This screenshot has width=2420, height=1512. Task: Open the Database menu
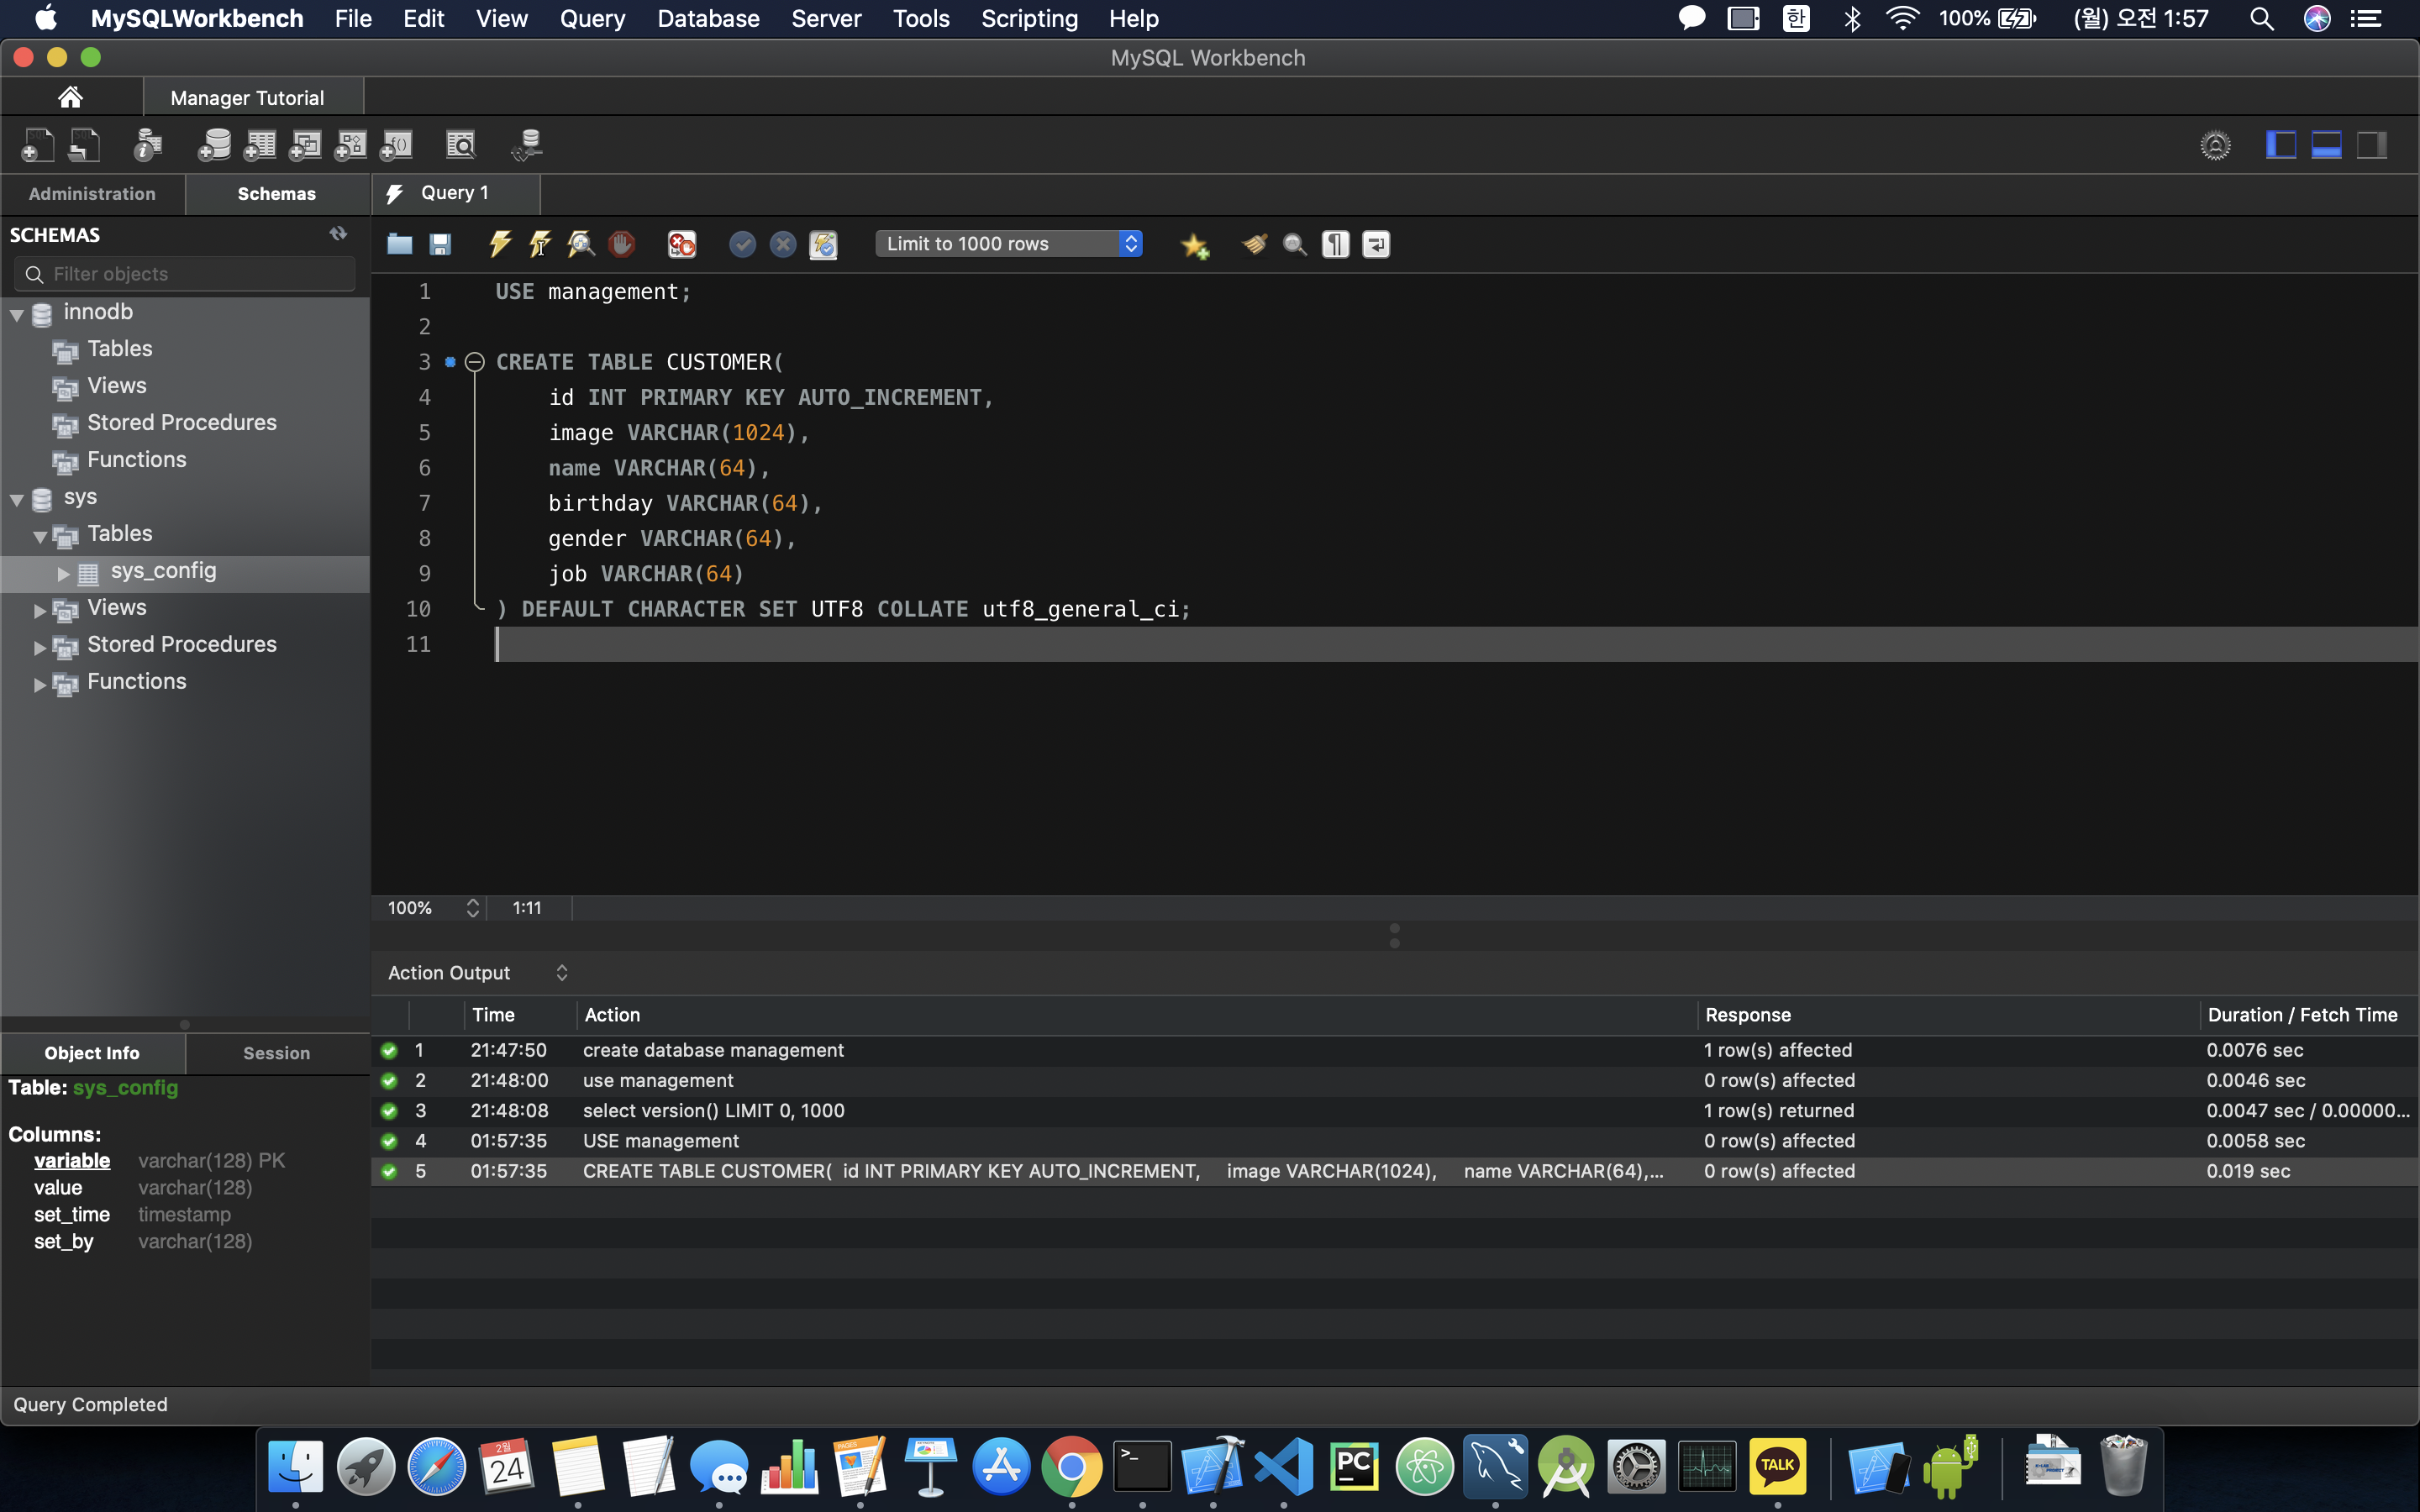coord(708,19)
